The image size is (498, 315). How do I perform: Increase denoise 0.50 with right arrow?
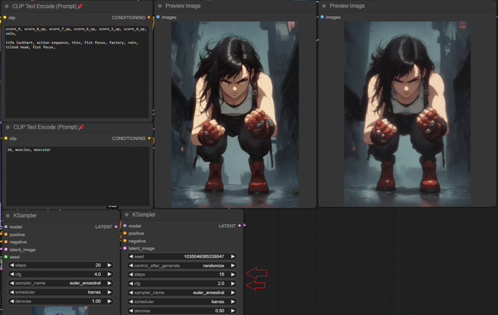coord(232,310)
